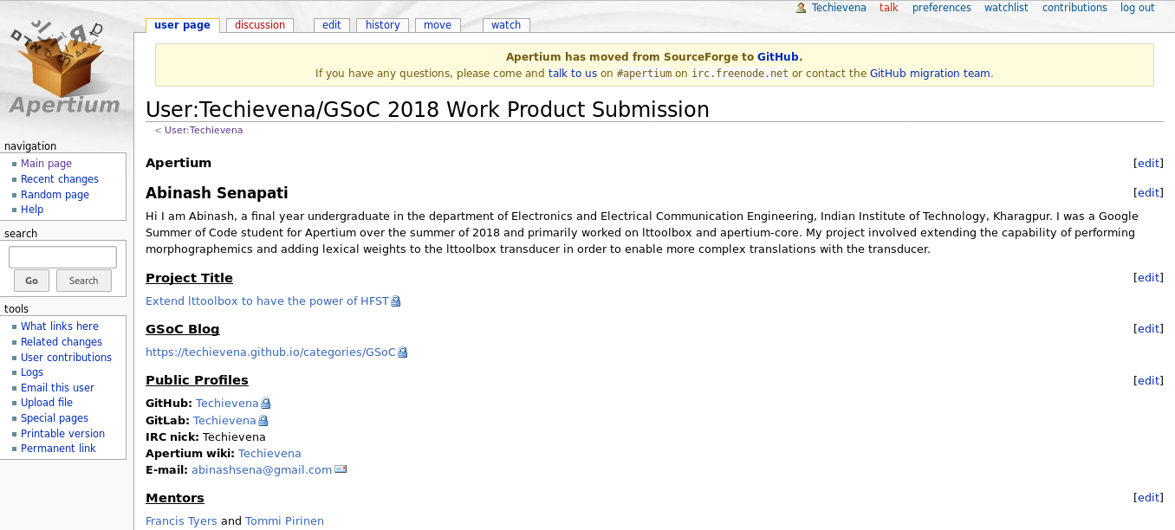Screen dimensions: 1175x530
Task: Open the user page tab
Action: (x=182, y=25)
